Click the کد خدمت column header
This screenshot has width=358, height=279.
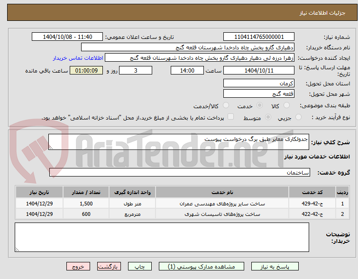click(x=312, y=192)
